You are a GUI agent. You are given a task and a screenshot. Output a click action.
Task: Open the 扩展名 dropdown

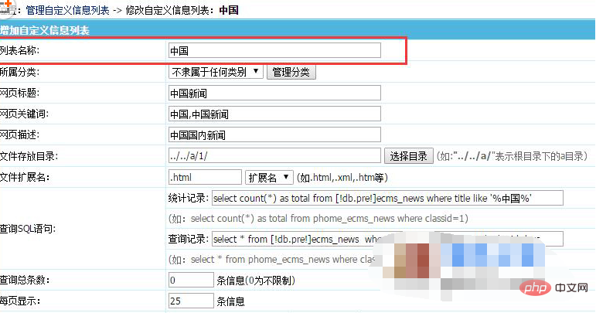(x=269, y=177)
